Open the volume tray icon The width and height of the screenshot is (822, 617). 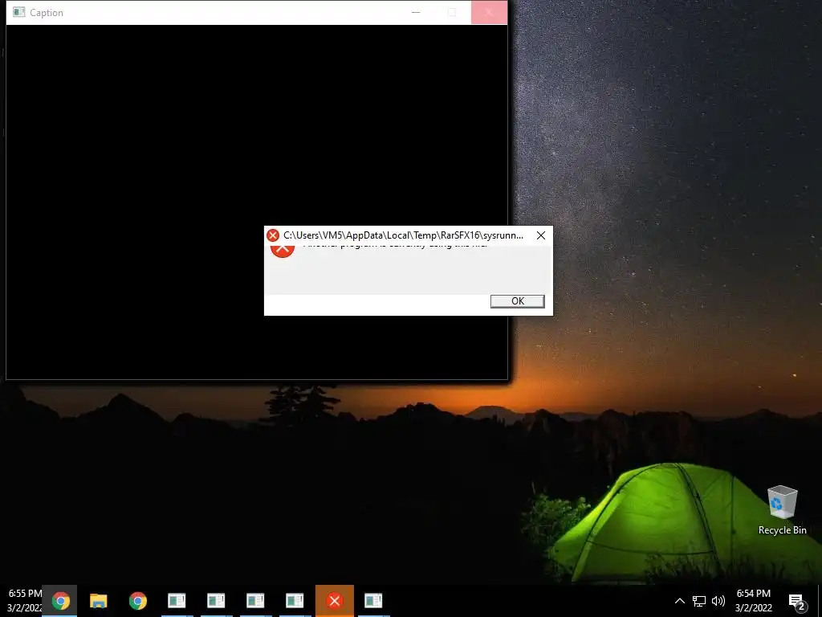(718, 601)
